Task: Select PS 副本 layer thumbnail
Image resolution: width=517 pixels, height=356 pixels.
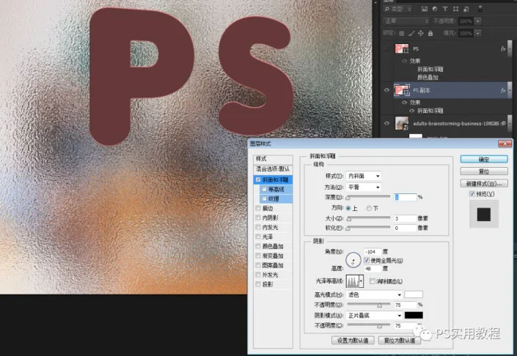Action: [x=402, y=90]
